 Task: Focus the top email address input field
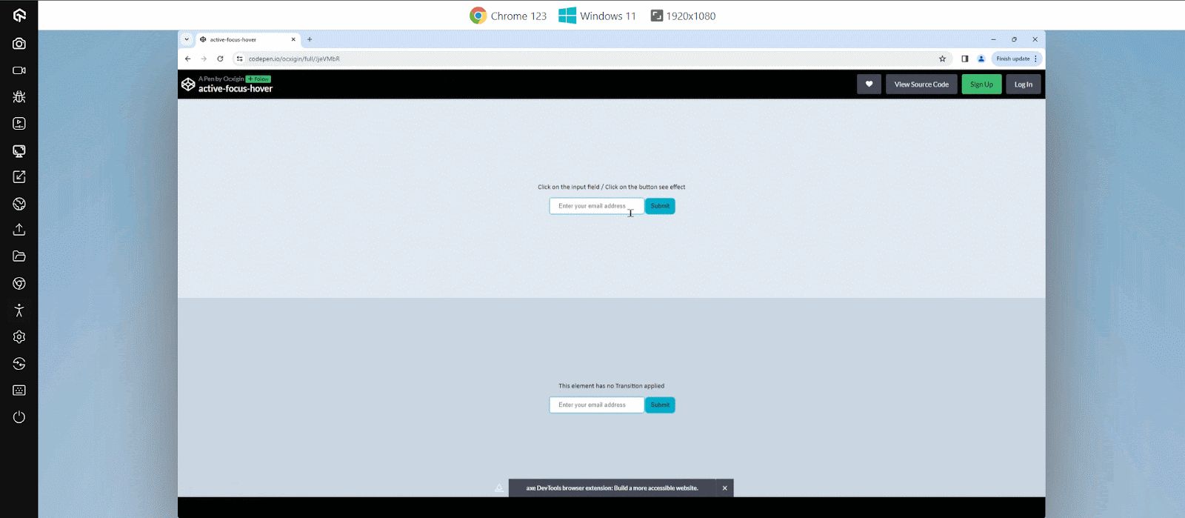click(x=596, y=206)
